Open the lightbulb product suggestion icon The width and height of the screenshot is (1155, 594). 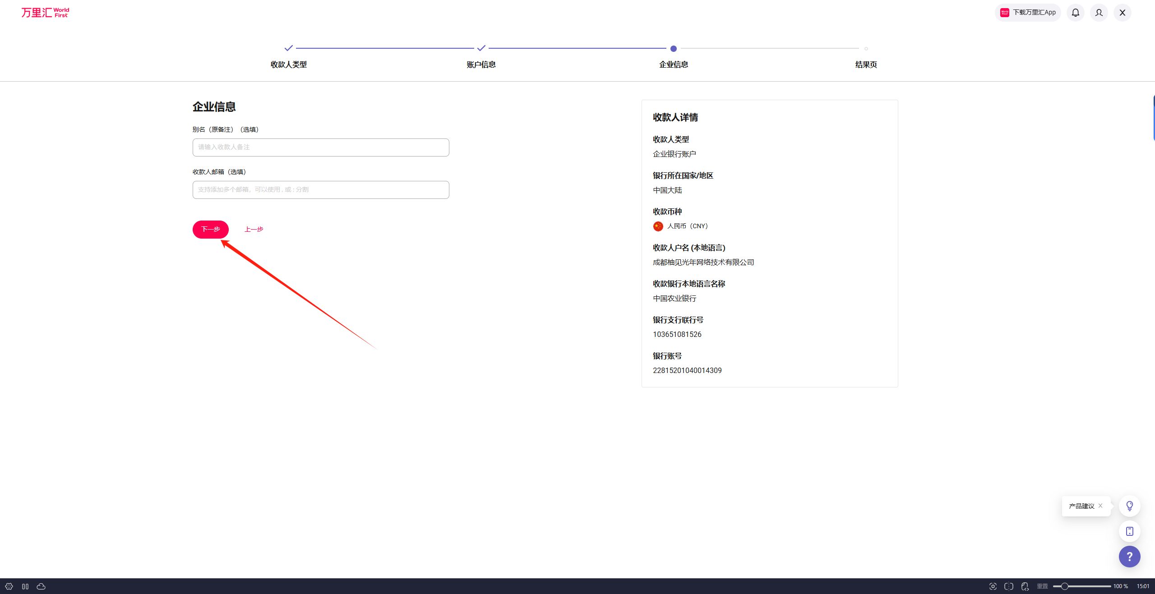(x=1129, y=506)
